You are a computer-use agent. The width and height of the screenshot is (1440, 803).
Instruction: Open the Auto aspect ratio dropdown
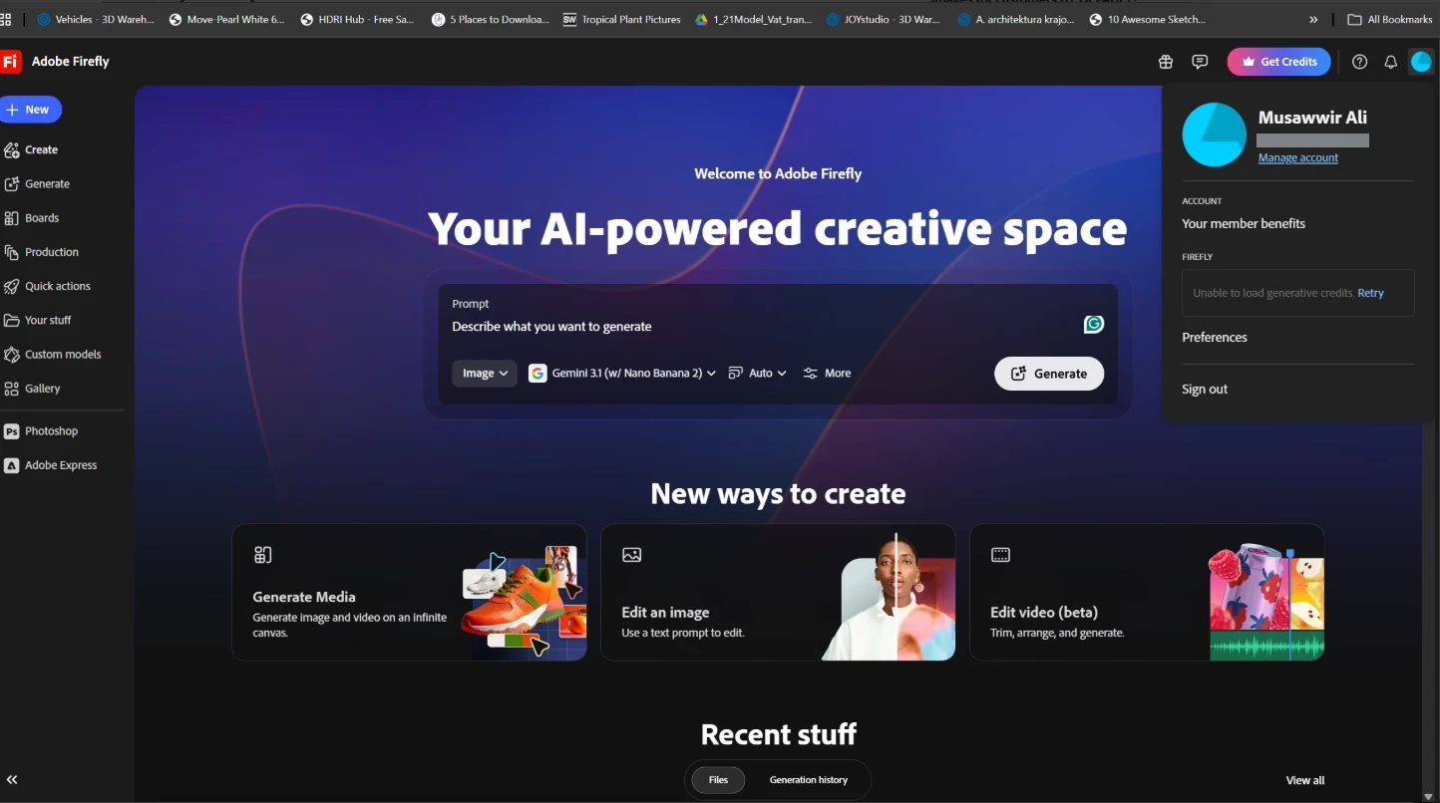758,374
